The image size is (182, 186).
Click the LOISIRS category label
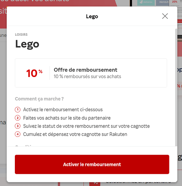pyautogui.click(x=21, y=35)
